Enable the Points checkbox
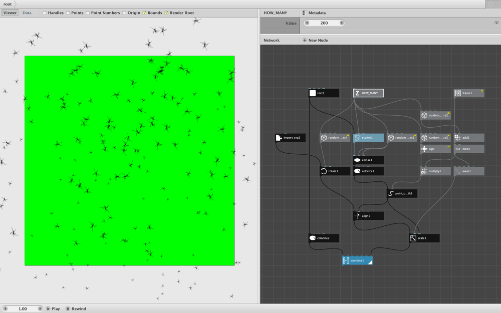Screen dimensions: 501x313 point(68,13)
